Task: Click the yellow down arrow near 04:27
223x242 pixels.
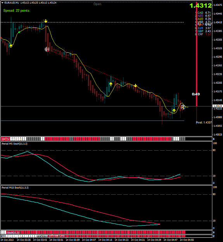Action: [136, 86]
